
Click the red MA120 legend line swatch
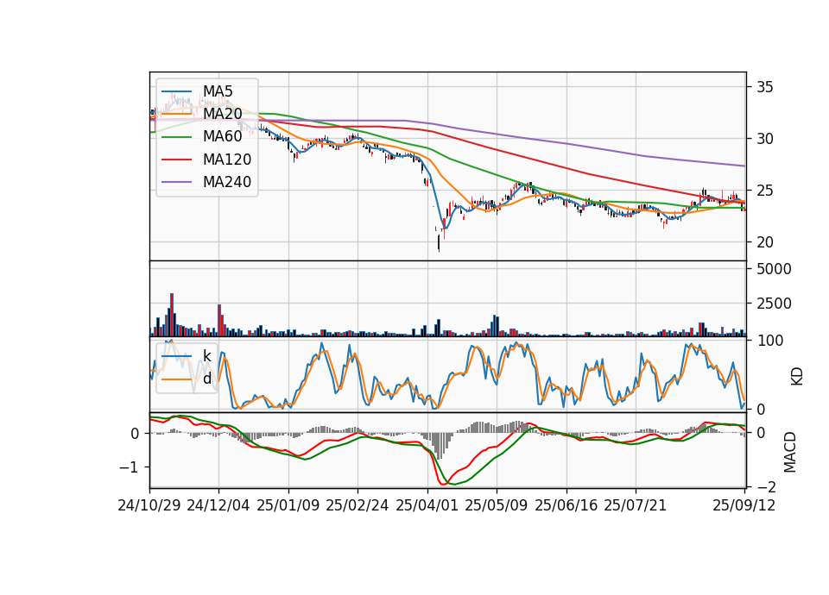coord(177,160)
